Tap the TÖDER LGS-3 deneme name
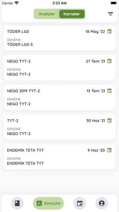This screenshot has width=119, height=212. coord(20,44)
